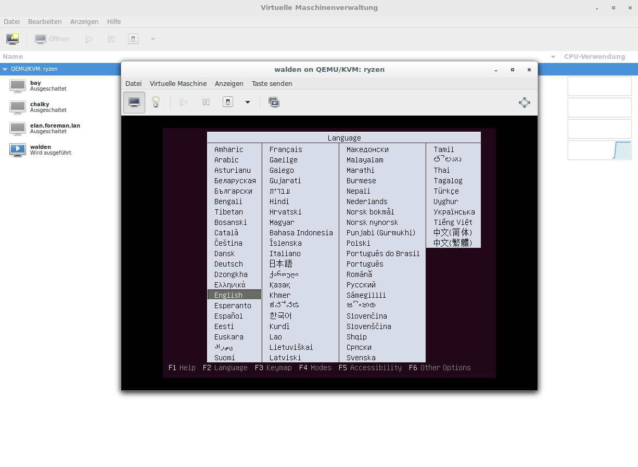Choose Deutsch in the language list
This screenshot has height=467, width=638.
(228, 264)
